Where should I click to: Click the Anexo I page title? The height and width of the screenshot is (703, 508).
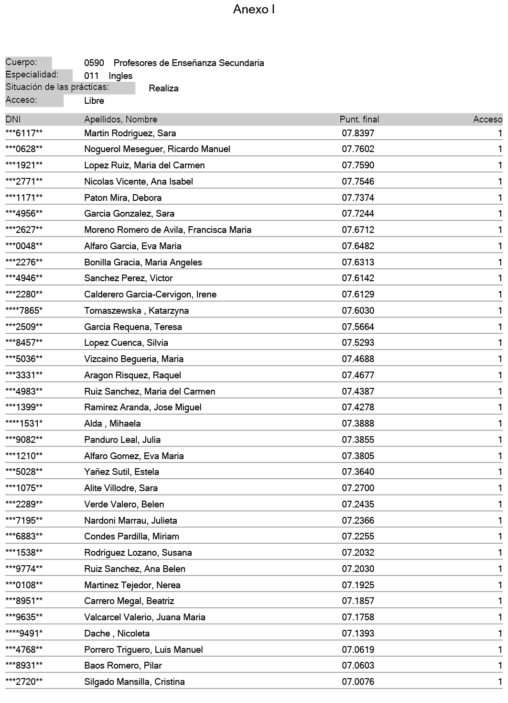pyautogui.click(x=254, y=10)
